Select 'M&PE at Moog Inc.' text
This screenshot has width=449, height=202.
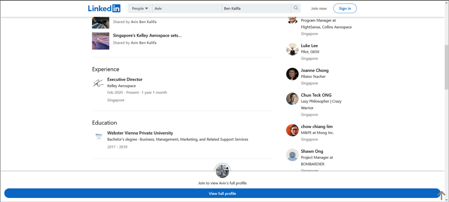click(317, 133)
